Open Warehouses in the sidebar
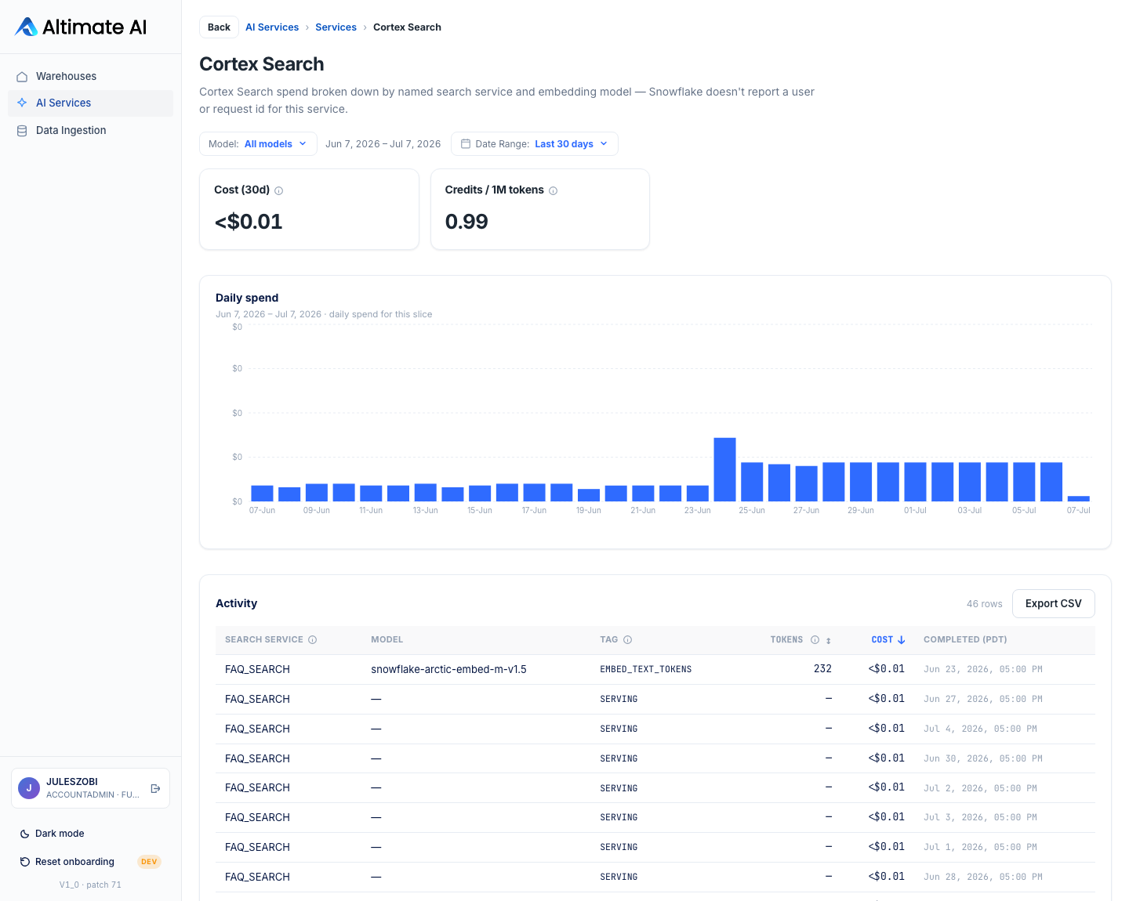Image resolution: width=1129 pixels, height=901 pixels. pos(90,77)
